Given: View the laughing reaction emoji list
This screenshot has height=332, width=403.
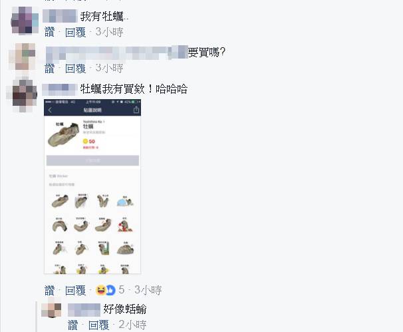Looking at the screenshot, I should tap(100, 290).
